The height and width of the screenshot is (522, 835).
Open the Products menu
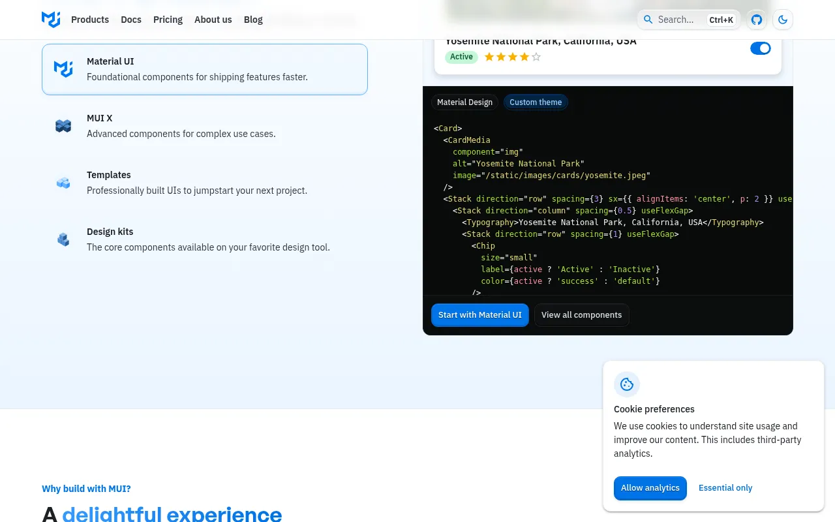coord(90,20)
